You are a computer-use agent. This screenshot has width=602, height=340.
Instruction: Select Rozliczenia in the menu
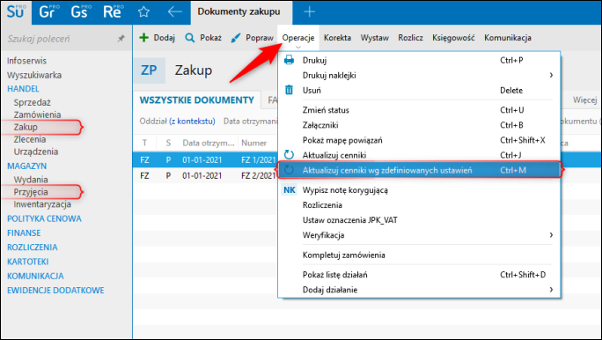click(419, 204)
